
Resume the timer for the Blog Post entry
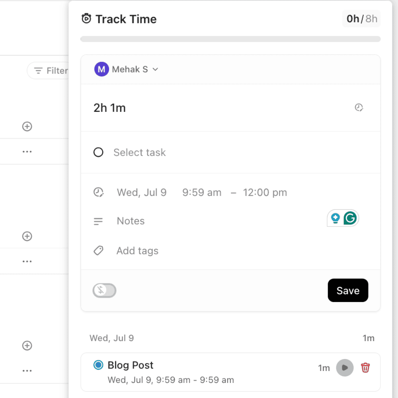point(345,368)
